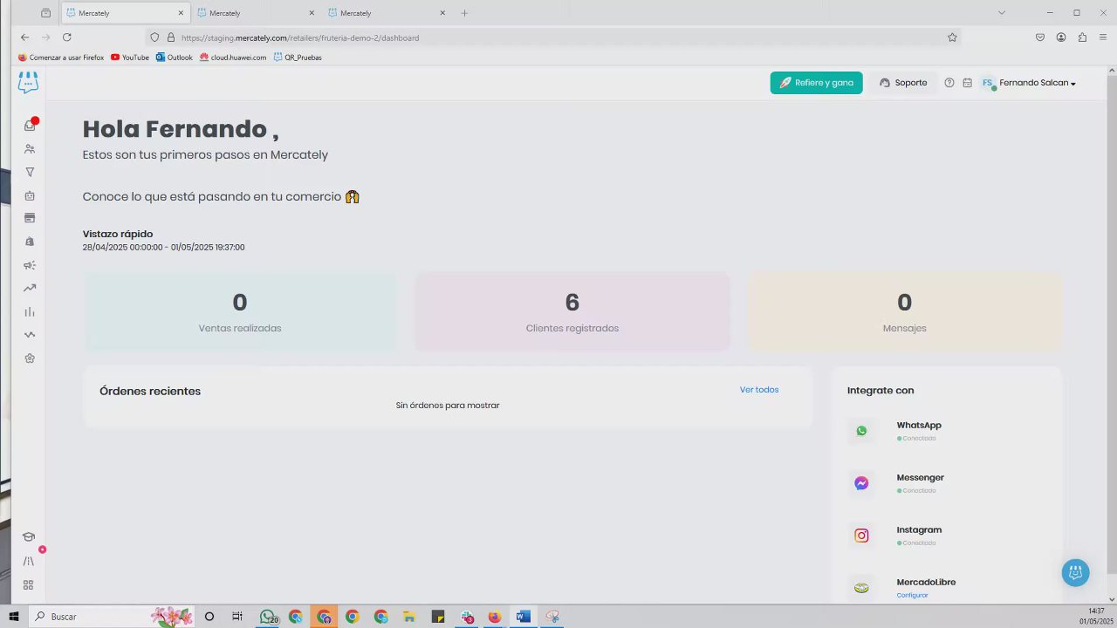The width and height of the screenshot is (1117, 628).
Task: Open the bar chart statistics icon
Action: [30, 311]
